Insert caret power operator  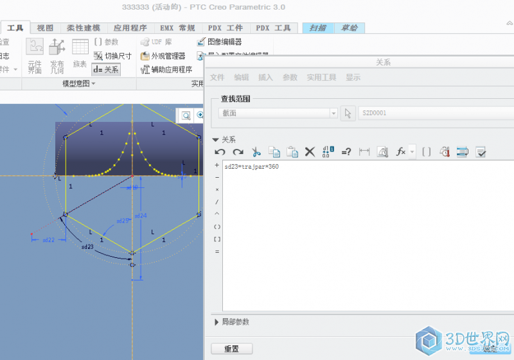(x=217, y=214)
